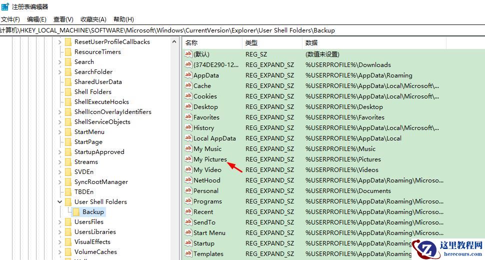This screenshot has height=260, width=485.
Task: Click the SharedUserData folder icon
Action: (x=68, y=82)
